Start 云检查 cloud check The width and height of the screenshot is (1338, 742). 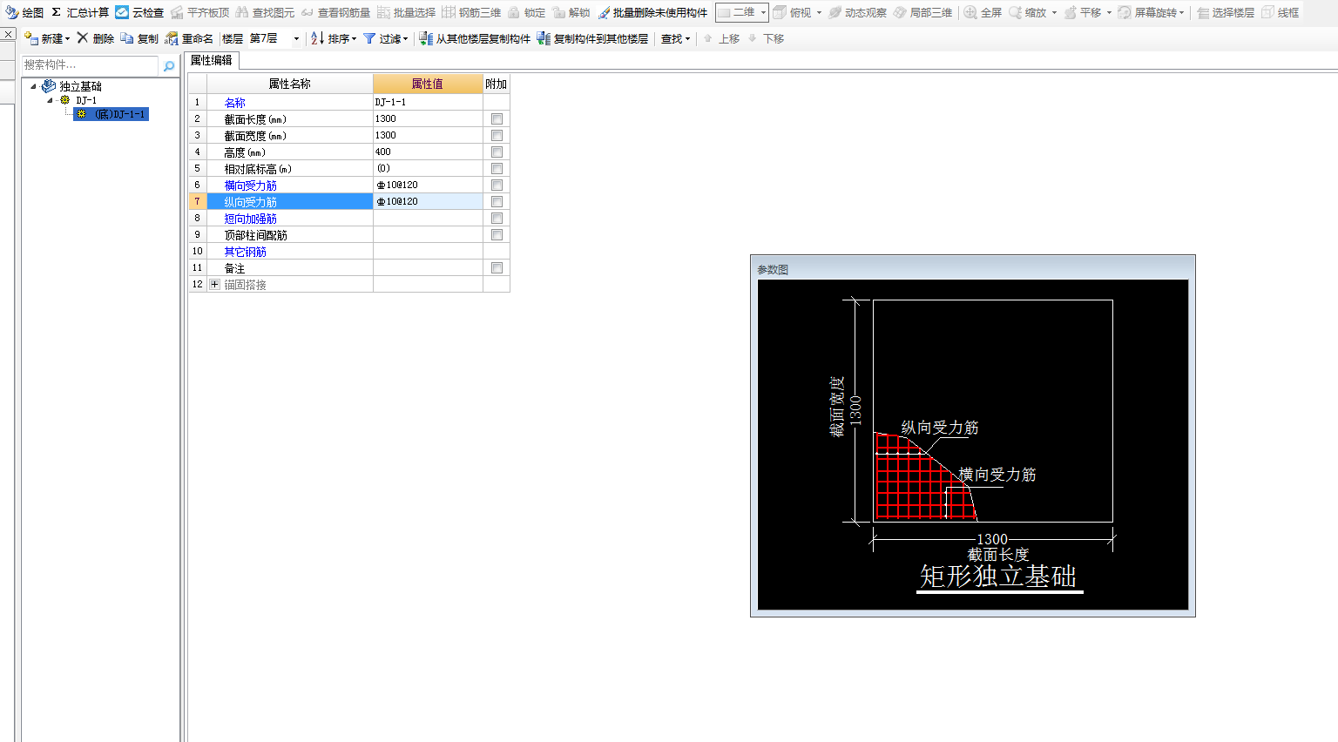point(139,12)
